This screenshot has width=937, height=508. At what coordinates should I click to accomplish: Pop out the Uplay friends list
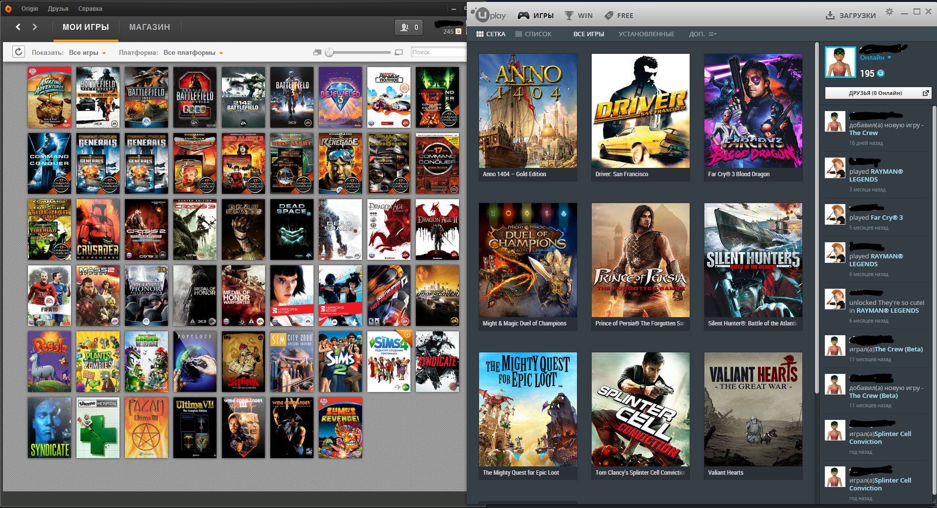coord(926,93)
